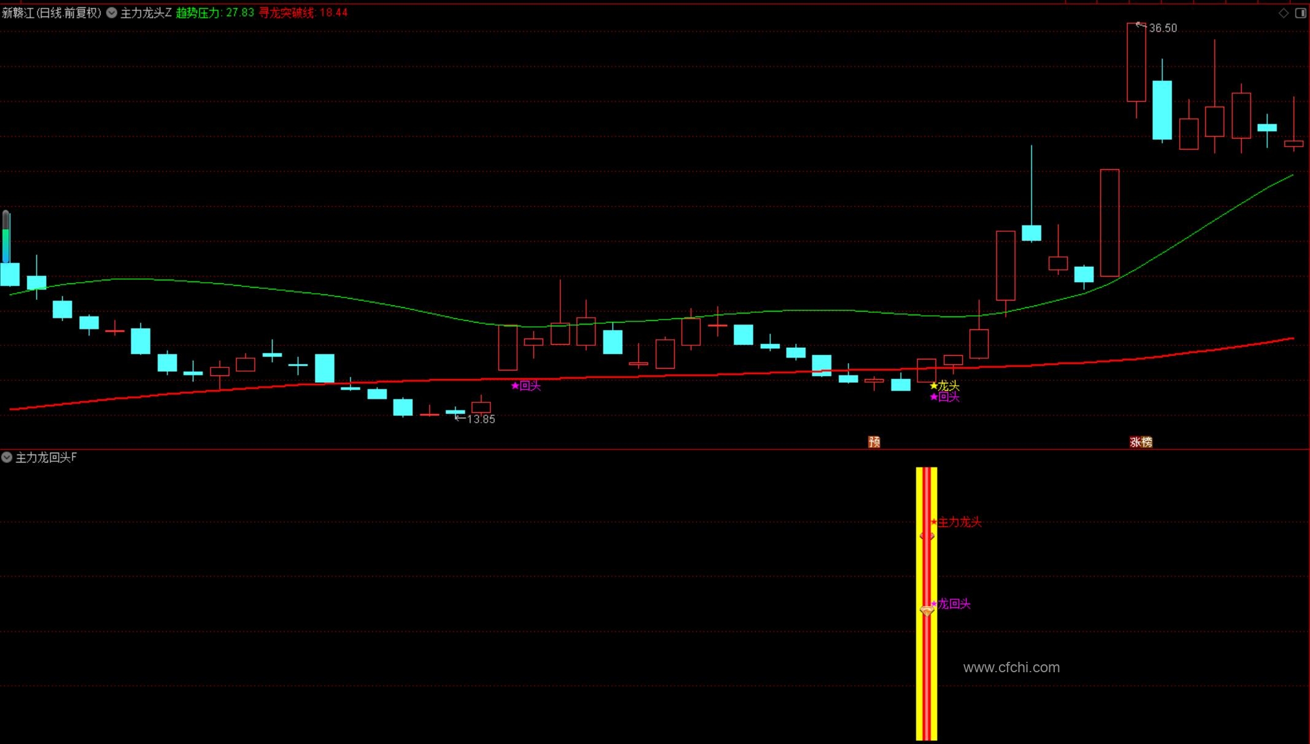Click the ★主力龙头 red label
This screenshot has height=744, width=1310.
[957, 522]
